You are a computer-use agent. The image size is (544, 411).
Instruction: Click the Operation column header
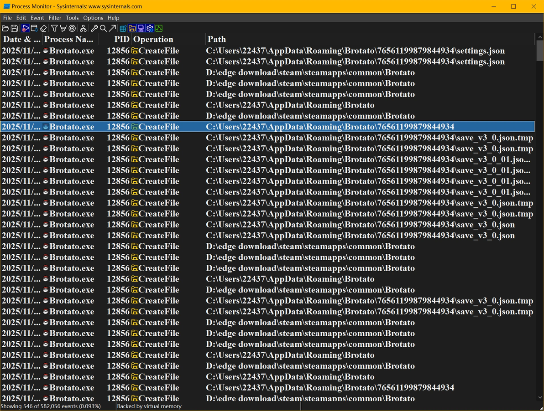[x=168, y=39]
